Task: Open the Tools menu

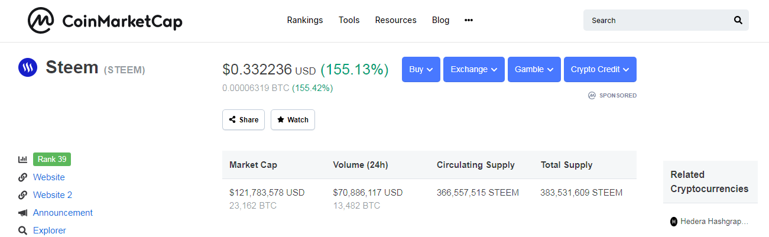Action: pos(349,20)
